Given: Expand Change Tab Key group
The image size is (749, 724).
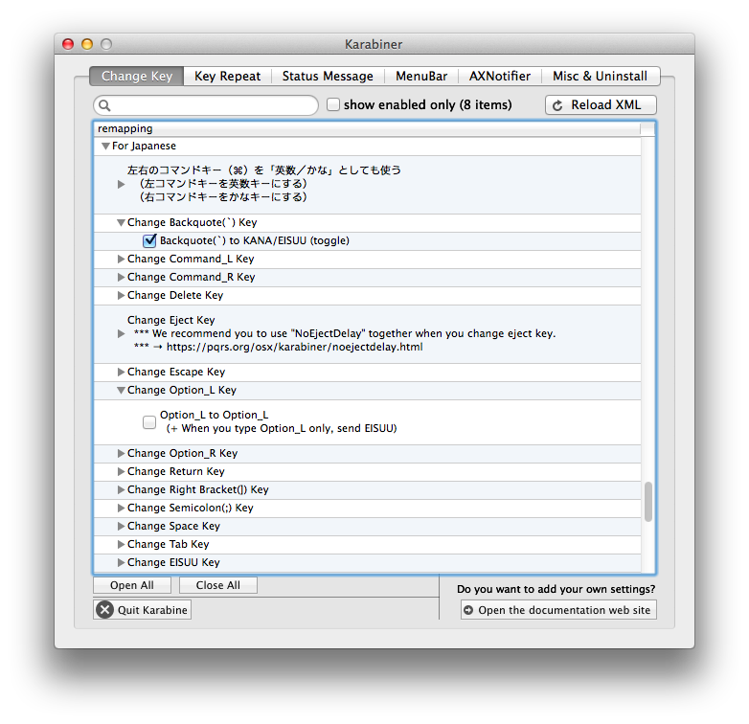Looking at the screenshot, I should [122, 544].
